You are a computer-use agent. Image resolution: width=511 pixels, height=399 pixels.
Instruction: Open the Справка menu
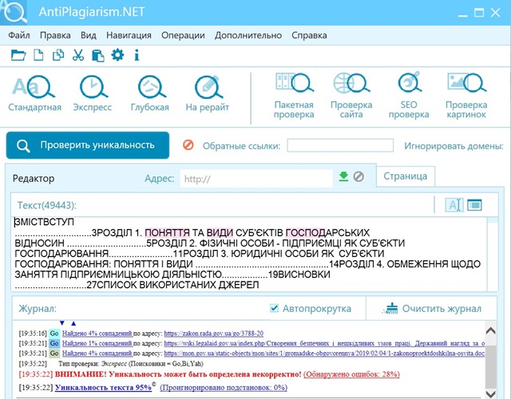click(x=309, y=35)
